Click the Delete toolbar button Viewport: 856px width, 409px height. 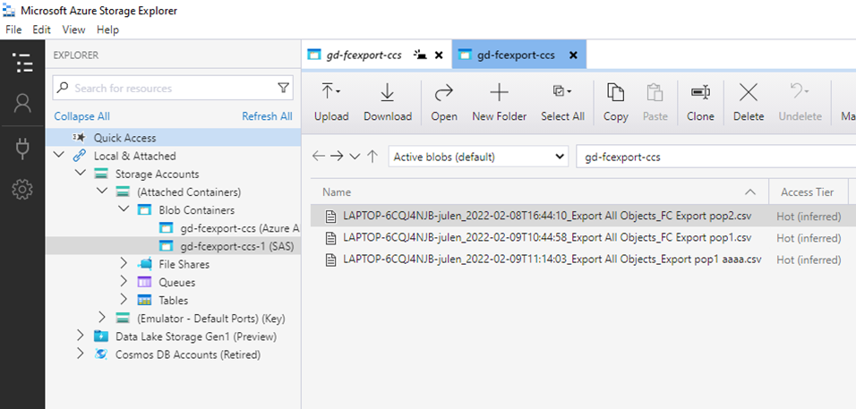click(x=749, y=102)
